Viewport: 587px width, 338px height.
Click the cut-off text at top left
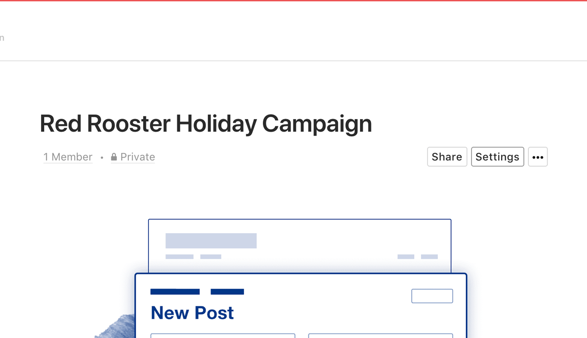2,38
